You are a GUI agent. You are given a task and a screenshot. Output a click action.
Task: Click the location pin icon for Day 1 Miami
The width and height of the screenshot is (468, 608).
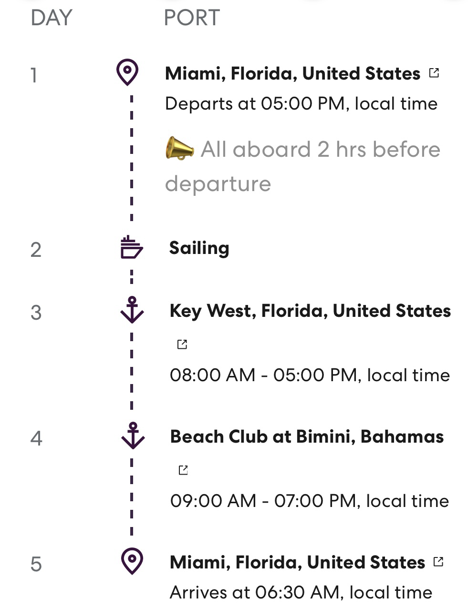coord(127,72)
